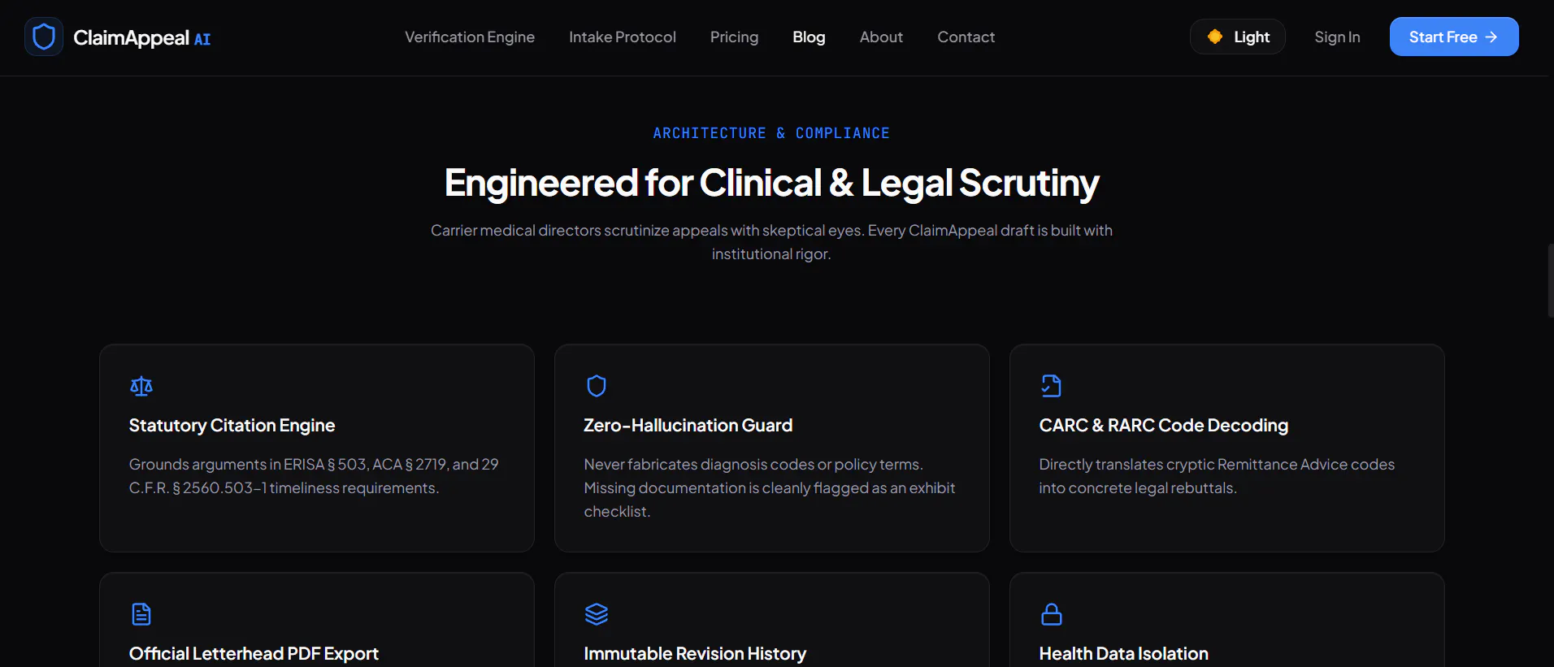Select Blog in the top navigation
The height and width of the screenshot is (667, 1554).
(x=809, y=37)
